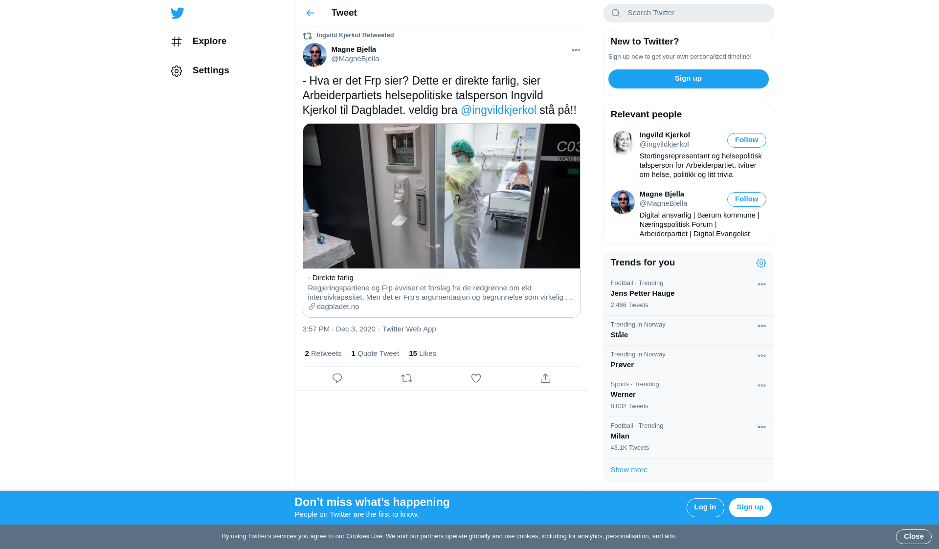Open the tweet's more options menu
This screenshot has width=939, height=549.
coord(576,50)
